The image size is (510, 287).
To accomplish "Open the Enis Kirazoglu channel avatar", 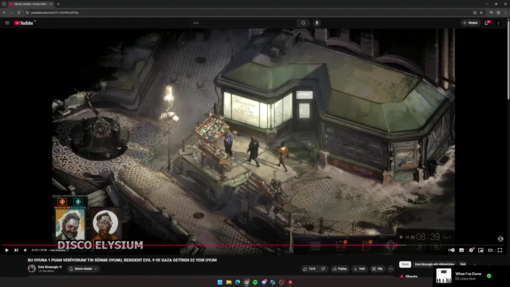I will (x=31, y=269).
